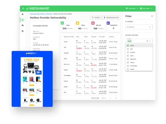166x124 pixels.
Task: Sort by the Inbox column header
Action: 78,37
